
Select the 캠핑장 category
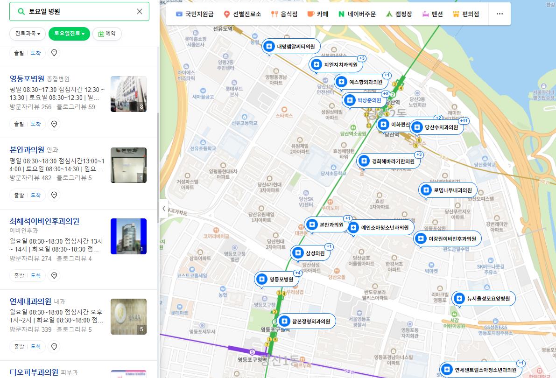(x=399, y=14)
